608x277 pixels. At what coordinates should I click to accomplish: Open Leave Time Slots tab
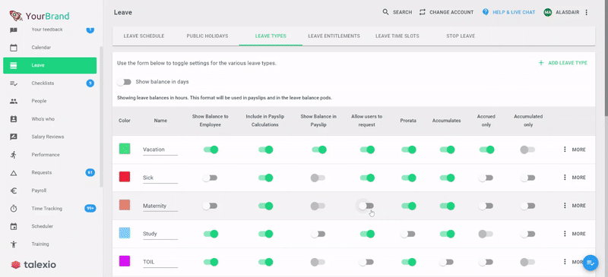397,36
